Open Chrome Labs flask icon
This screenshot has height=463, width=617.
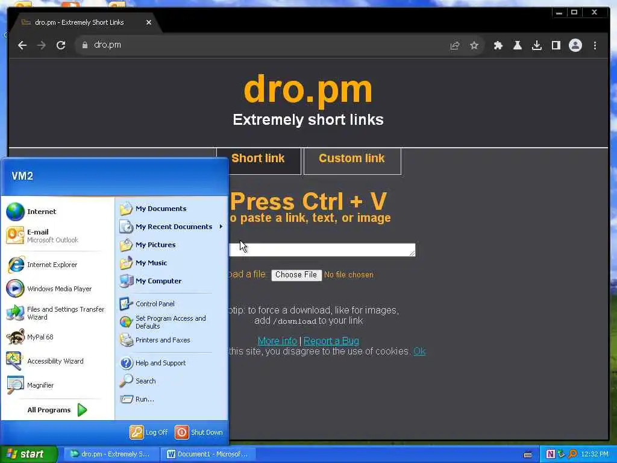(518, 45)
